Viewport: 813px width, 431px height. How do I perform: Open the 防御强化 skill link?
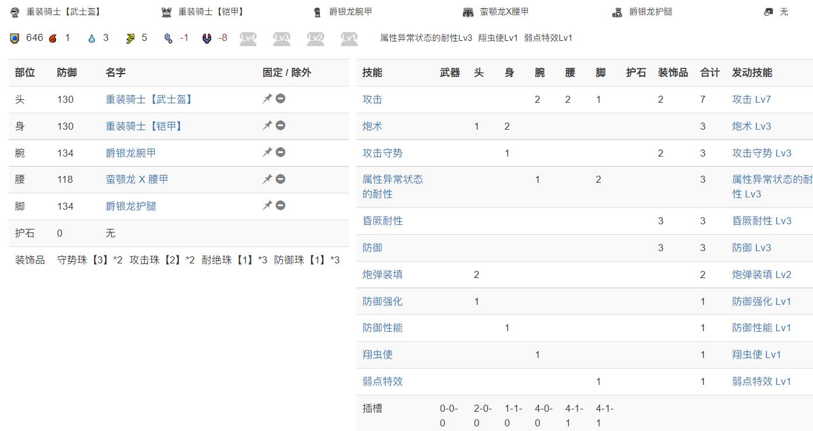pyautogui.click(x=382, y=301)
